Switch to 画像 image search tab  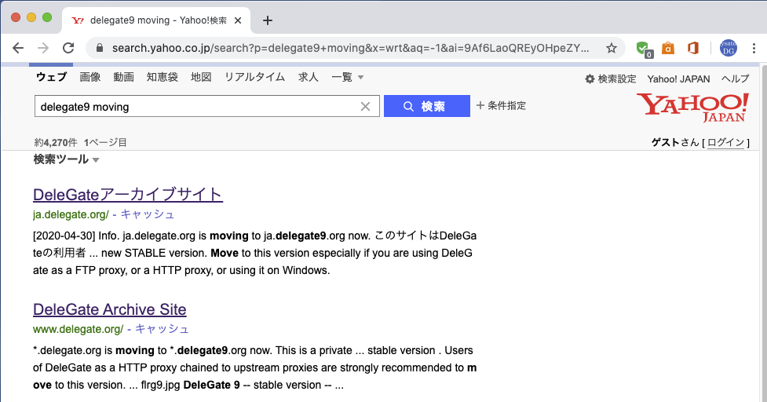(x=89, y=78)
